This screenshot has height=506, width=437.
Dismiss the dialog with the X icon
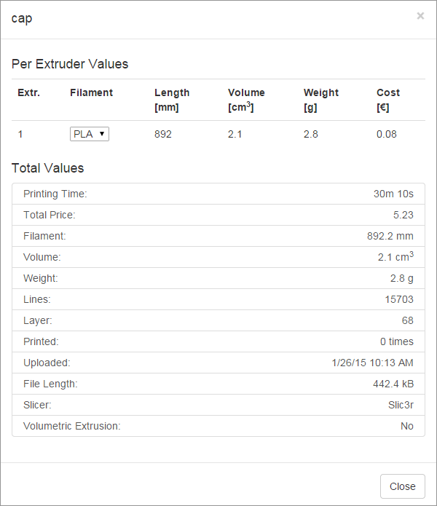pos(420,16)
